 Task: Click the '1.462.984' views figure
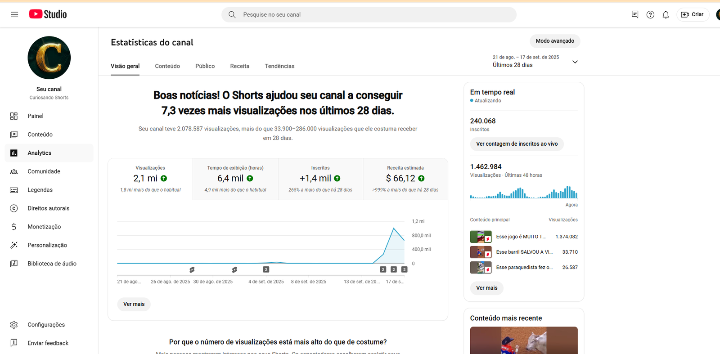click(486, 167)
